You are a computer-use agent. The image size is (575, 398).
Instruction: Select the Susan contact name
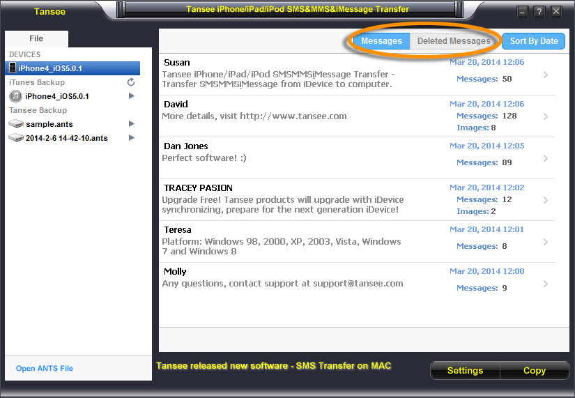[x=177, y=62]
